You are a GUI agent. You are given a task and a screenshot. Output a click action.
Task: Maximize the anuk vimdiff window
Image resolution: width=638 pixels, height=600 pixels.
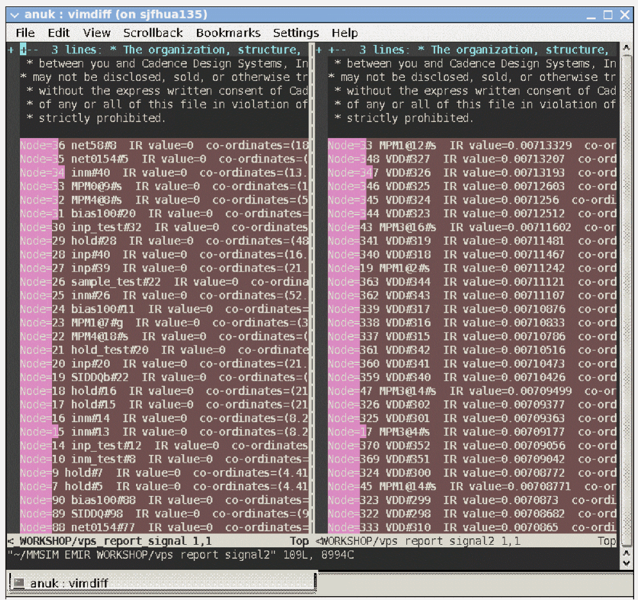tap(608, 15)
